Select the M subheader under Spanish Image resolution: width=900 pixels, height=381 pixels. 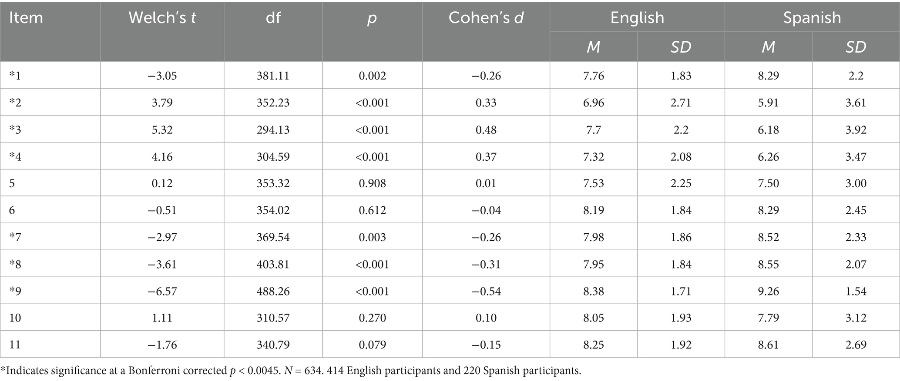coord(768,47)
